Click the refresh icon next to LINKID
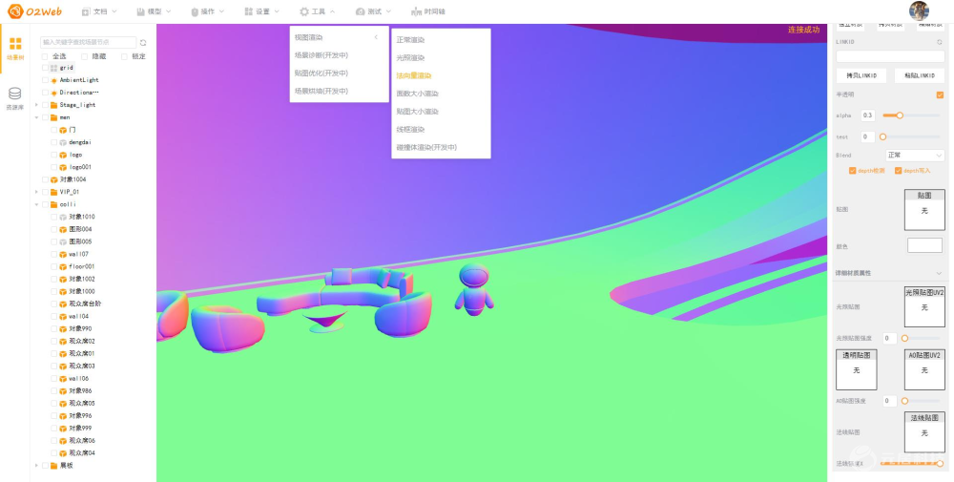Viewport: 954px width, 482px height. click(x=940, y=42)
